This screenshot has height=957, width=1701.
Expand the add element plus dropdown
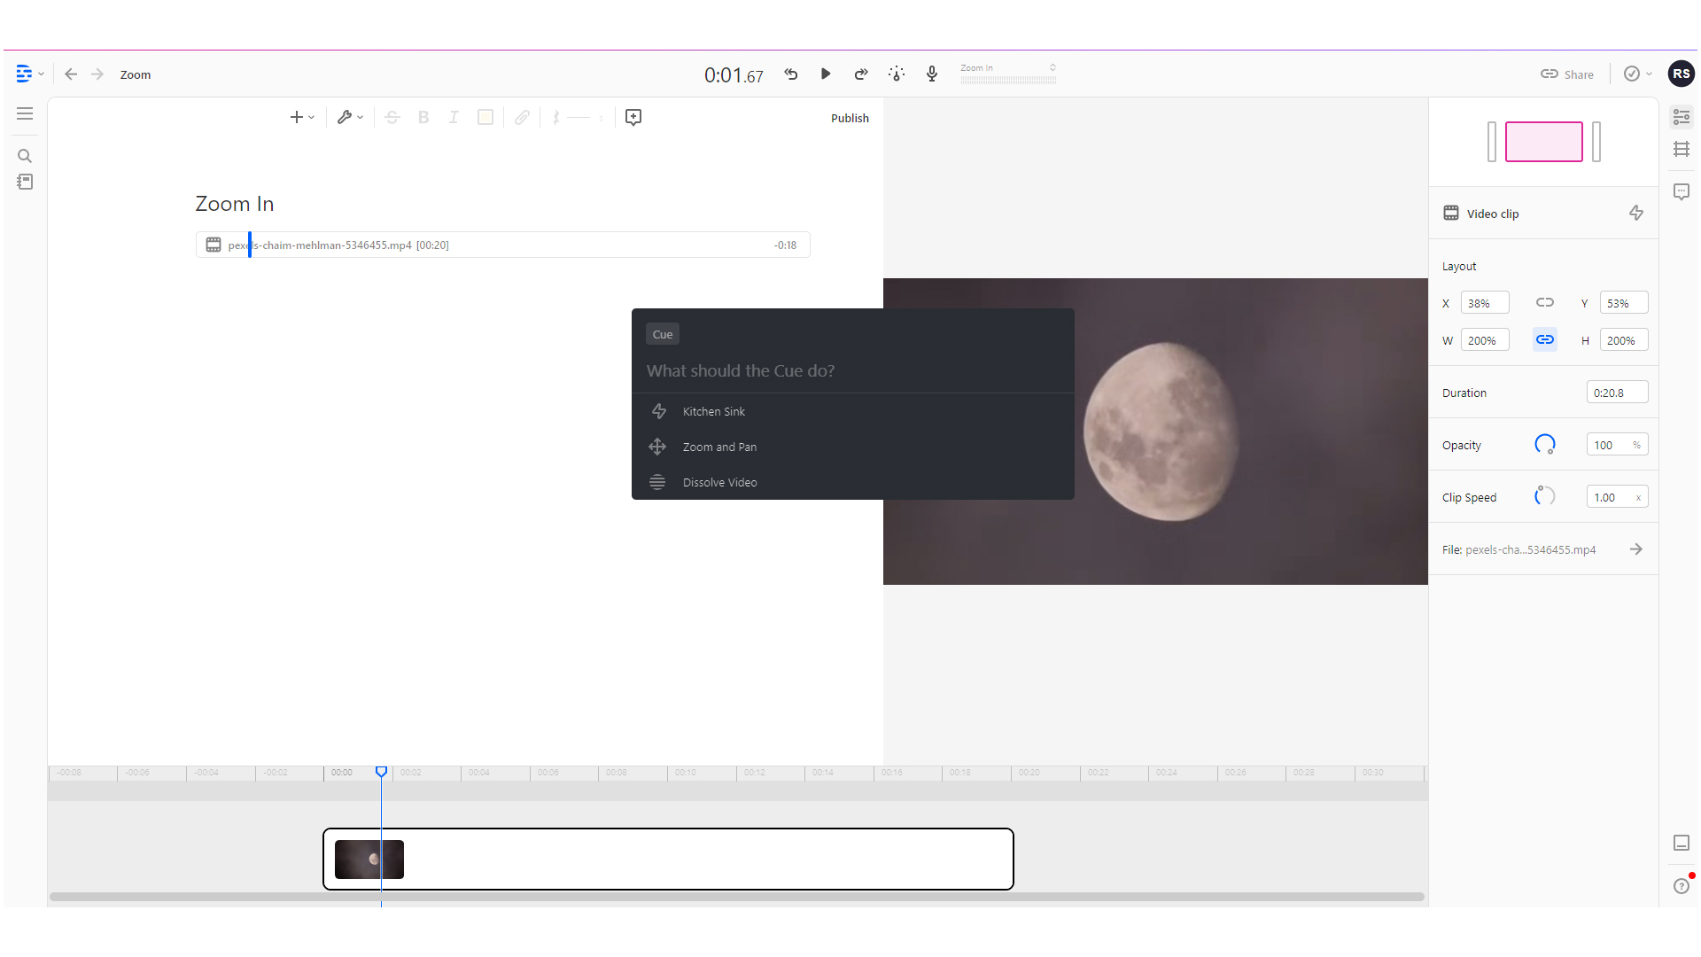click(x=301, y=116)
